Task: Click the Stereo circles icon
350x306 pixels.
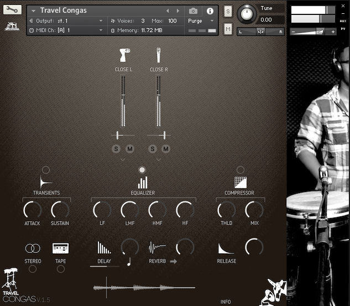Action: tap(33, 248)
